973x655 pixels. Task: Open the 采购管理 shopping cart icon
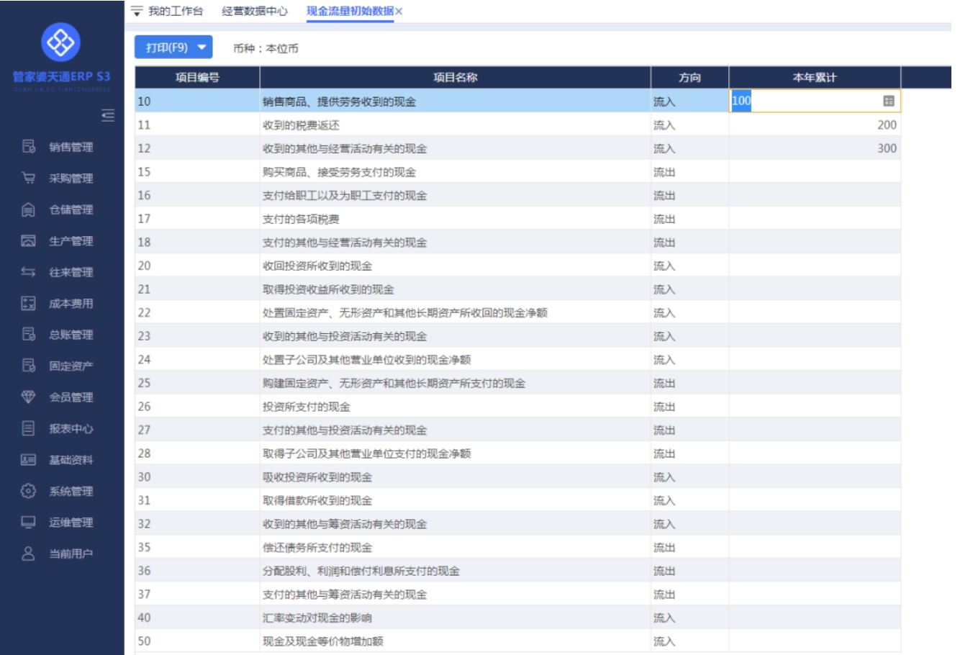[x=28, y=178]
